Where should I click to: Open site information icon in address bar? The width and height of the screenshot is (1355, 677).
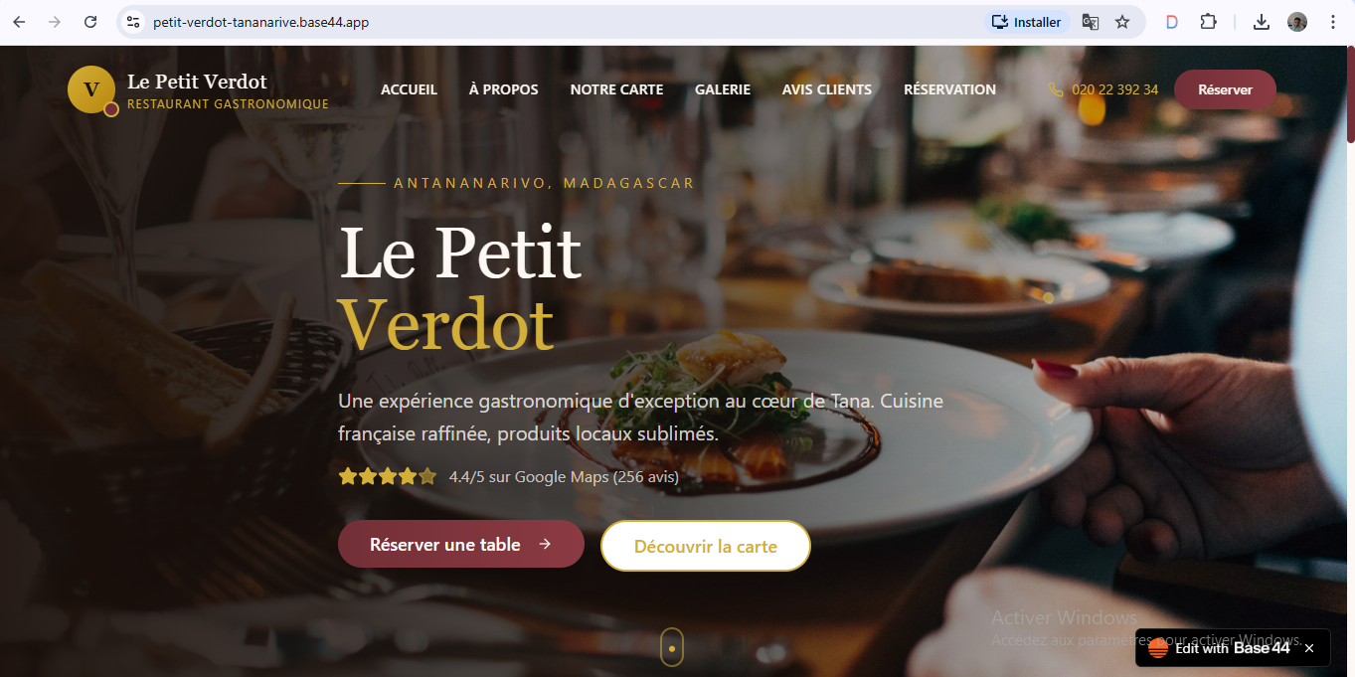coord(133,22)
